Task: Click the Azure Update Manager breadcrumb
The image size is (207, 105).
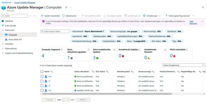Action: tap(25, 3)
